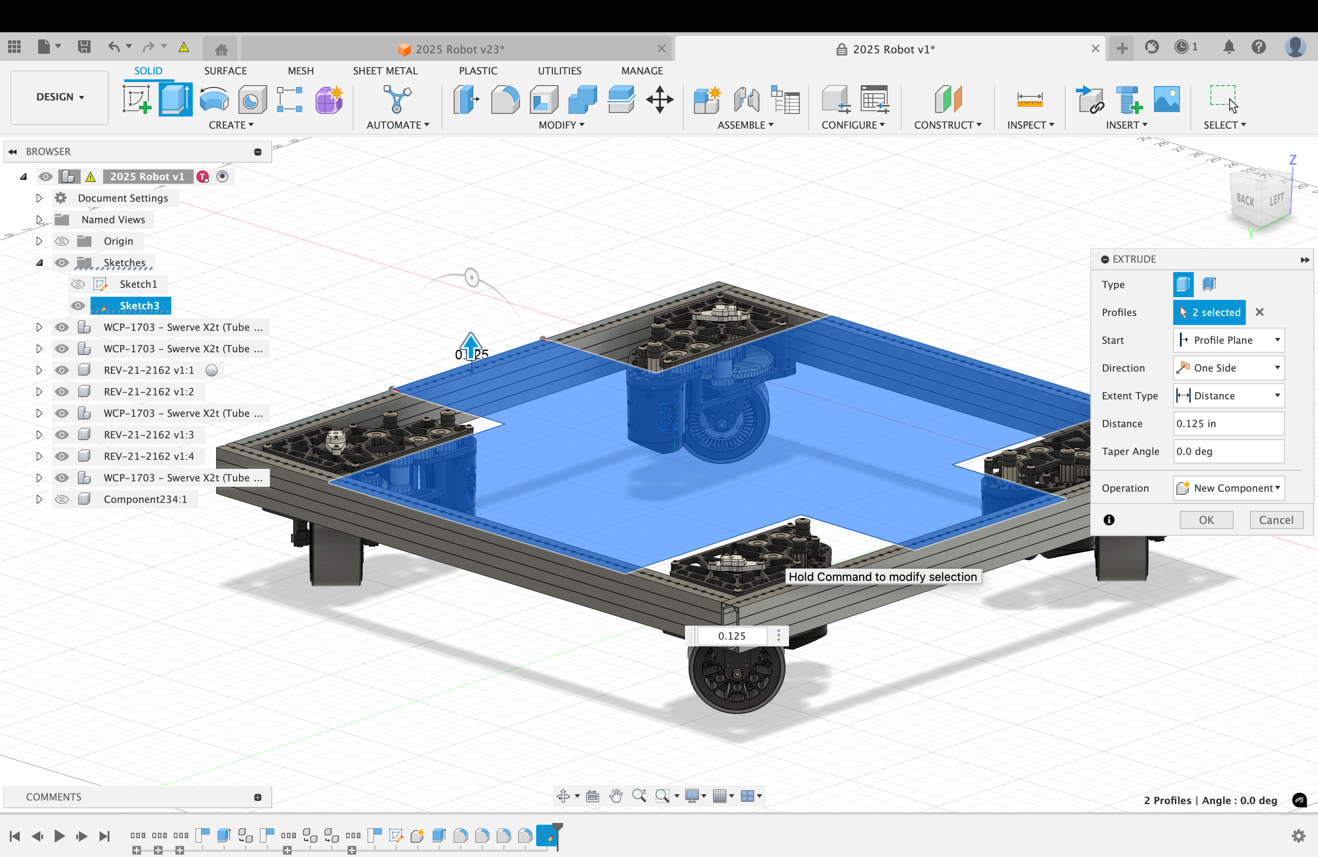
Task: Click the Measure ruler icon
Action: (1029, 100)
